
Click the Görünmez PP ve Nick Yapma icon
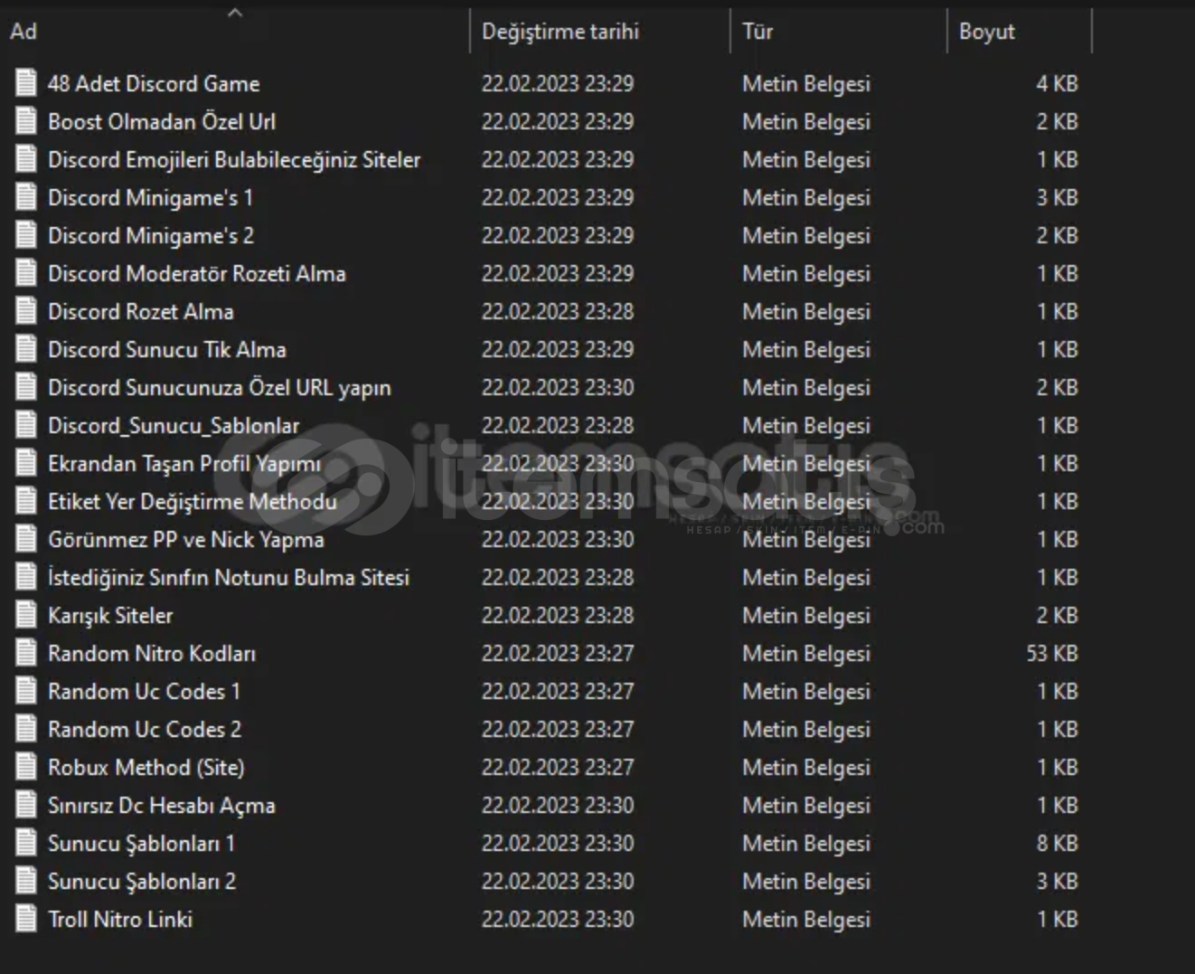26,539
